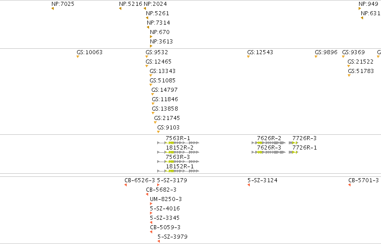Select the 5-SZ-3179 feature
Viewport: 381px width, 244px height.
pos(172,180)
